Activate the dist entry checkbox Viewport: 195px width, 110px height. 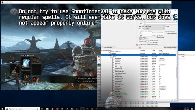(x=113, y=67)
